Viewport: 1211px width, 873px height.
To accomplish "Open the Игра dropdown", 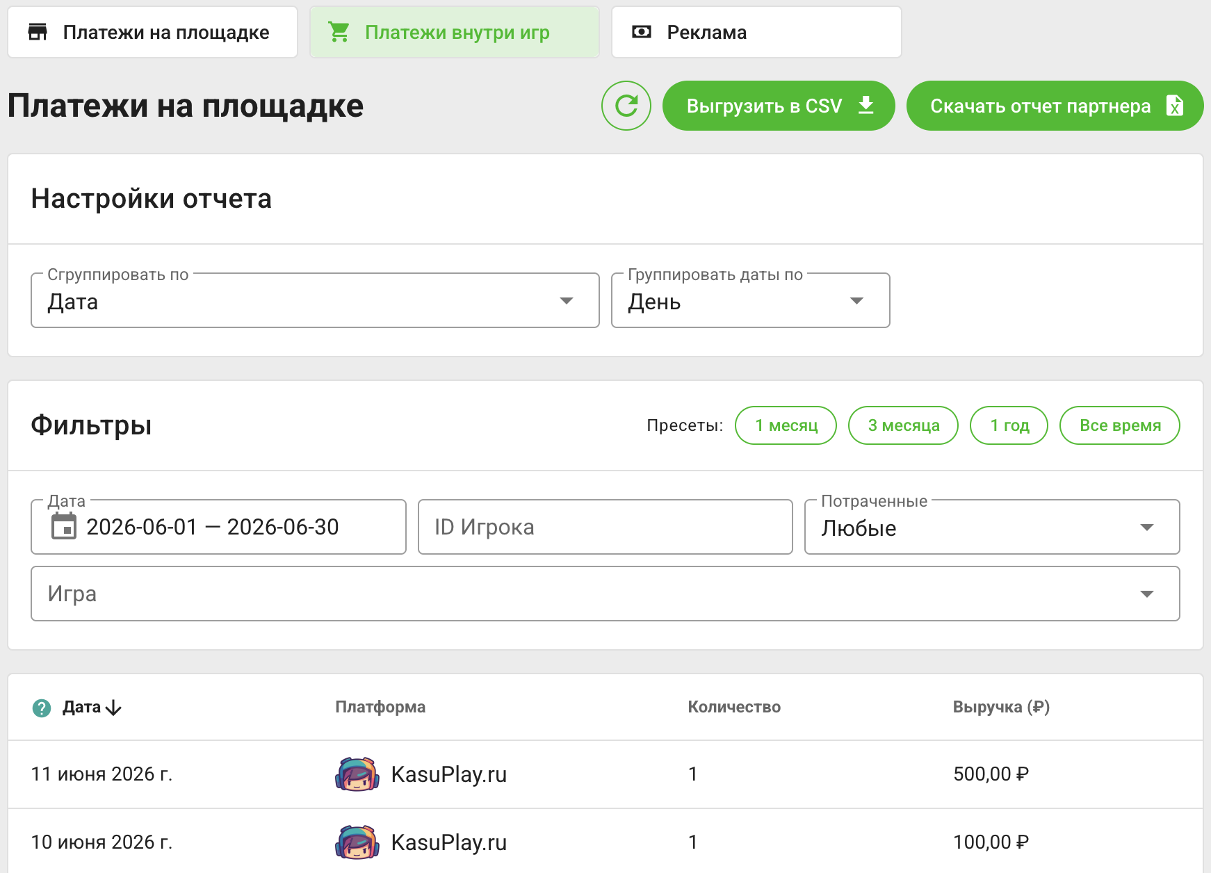I will [605, 594].
